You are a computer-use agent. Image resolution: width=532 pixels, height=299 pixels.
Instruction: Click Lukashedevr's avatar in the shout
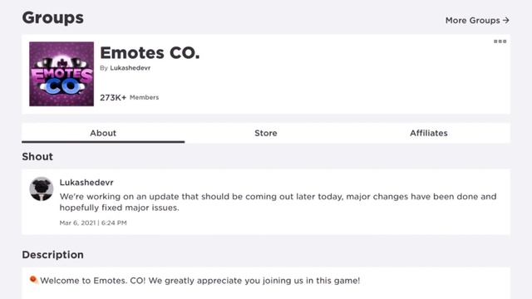click(41, 189)
